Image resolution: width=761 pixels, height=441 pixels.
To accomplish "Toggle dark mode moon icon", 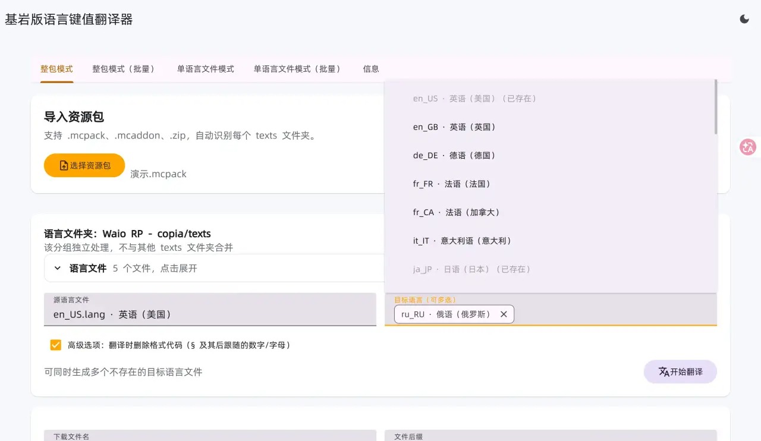I will click(744, 19).
